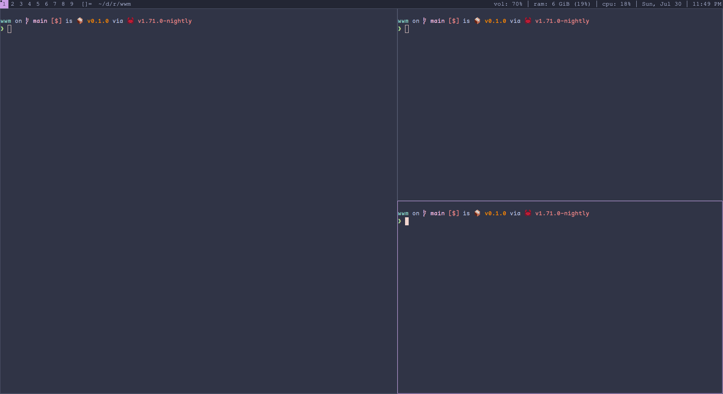Click the cpu: 18% status entry
Screen dimensions: 723x394
616,4
